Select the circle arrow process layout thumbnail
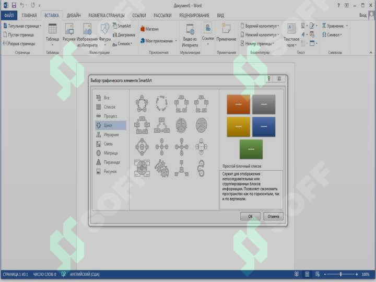This screenshot has height=282, width=376. pyautogui.click(x=201, y=168)
